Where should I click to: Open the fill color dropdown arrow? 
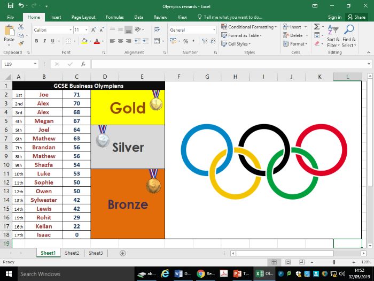click(90, 41)
